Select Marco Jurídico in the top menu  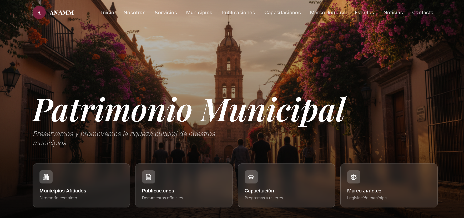pyautogui.click(x=328, y=13)
